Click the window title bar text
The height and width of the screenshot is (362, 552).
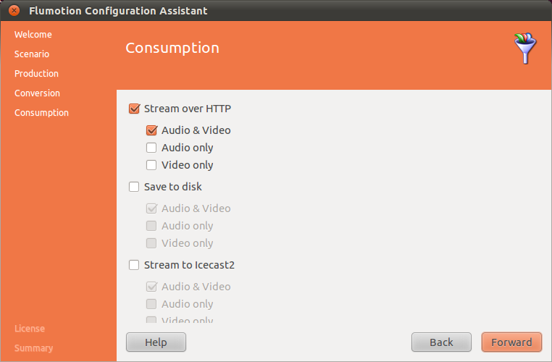[x=118, y=11]
